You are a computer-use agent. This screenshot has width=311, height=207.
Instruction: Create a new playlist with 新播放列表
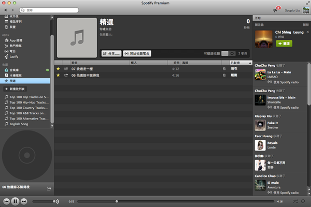[x=15, y=89]
